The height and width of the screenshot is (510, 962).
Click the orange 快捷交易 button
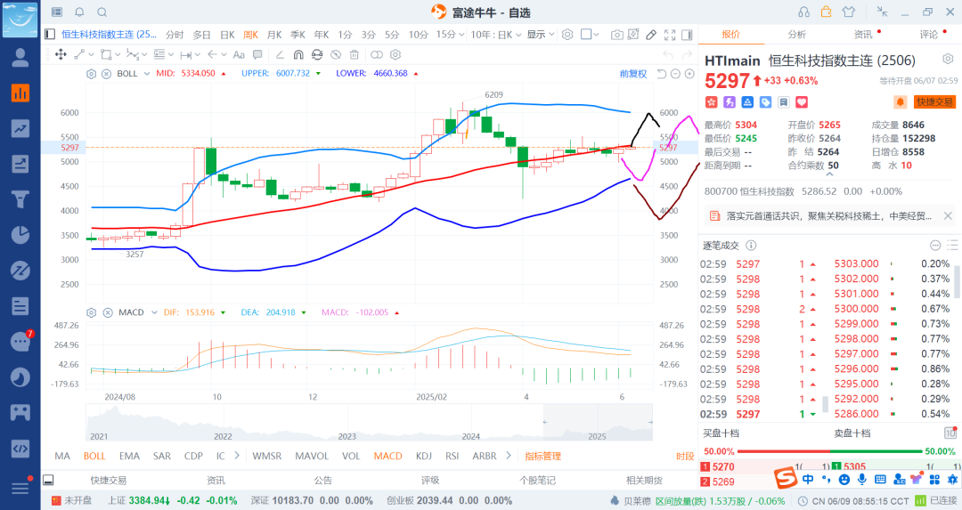[934, 101]
